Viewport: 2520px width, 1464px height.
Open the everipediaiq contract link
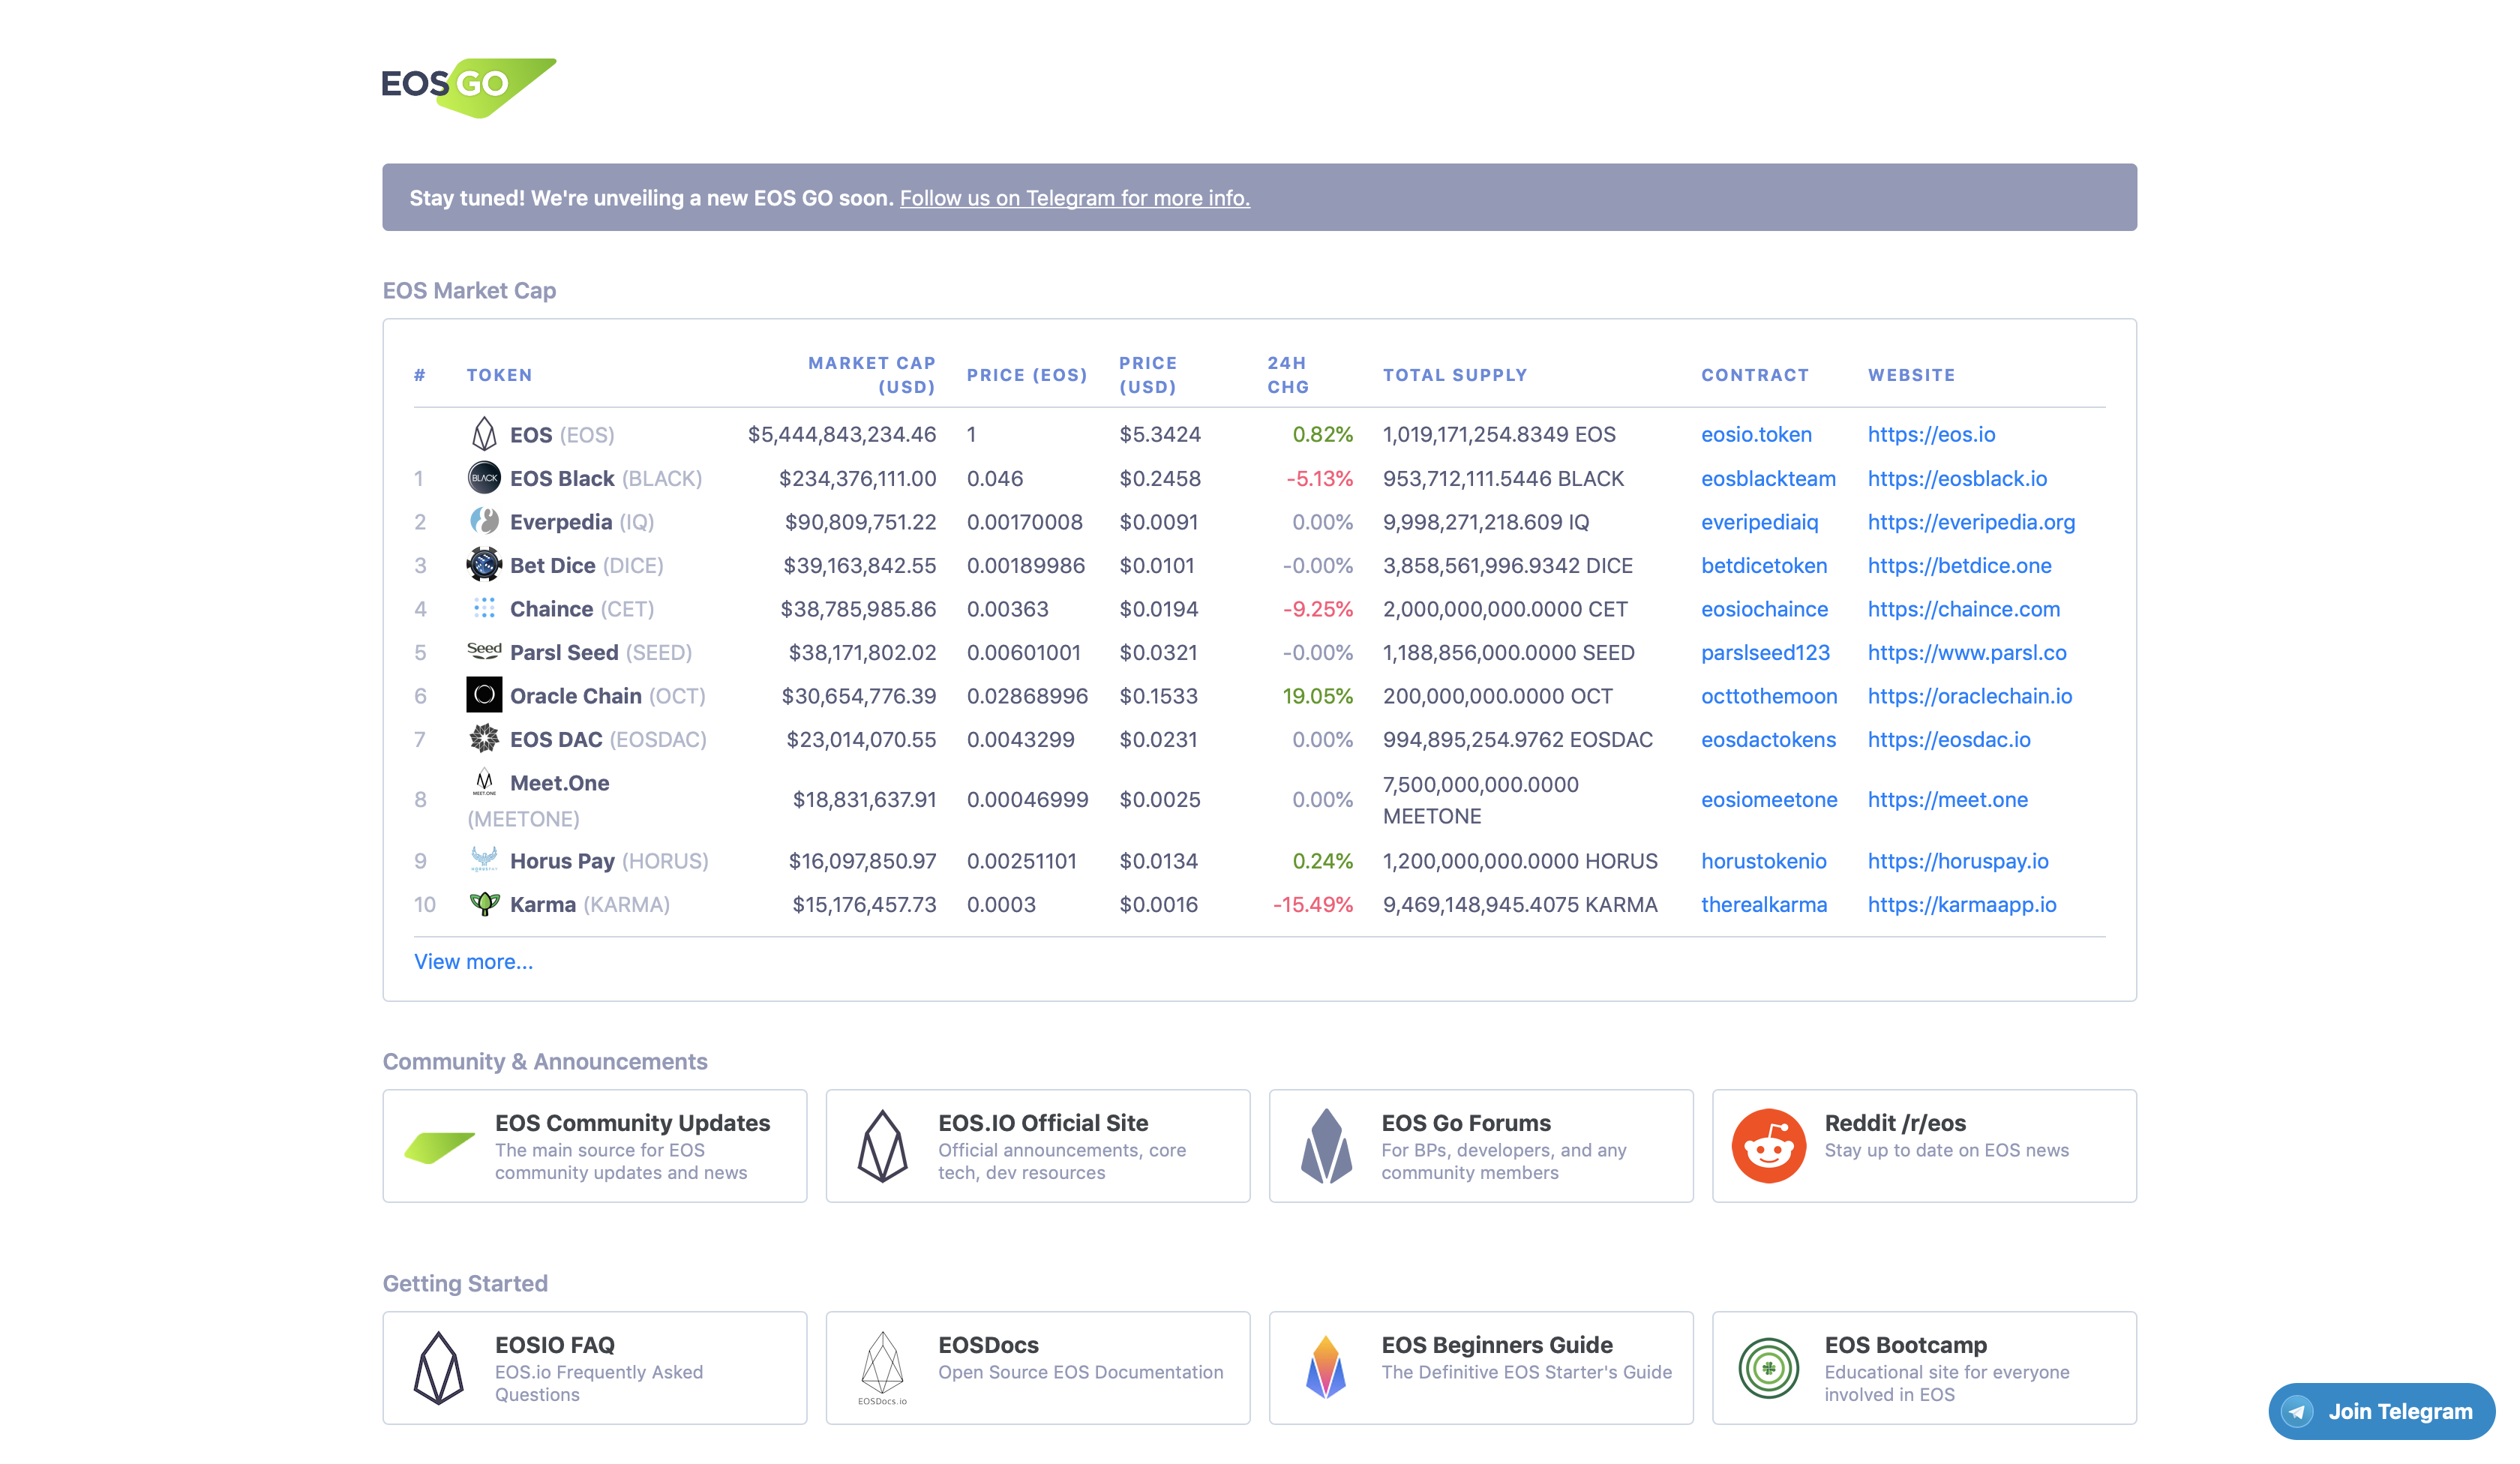(x=1760, y=522)
